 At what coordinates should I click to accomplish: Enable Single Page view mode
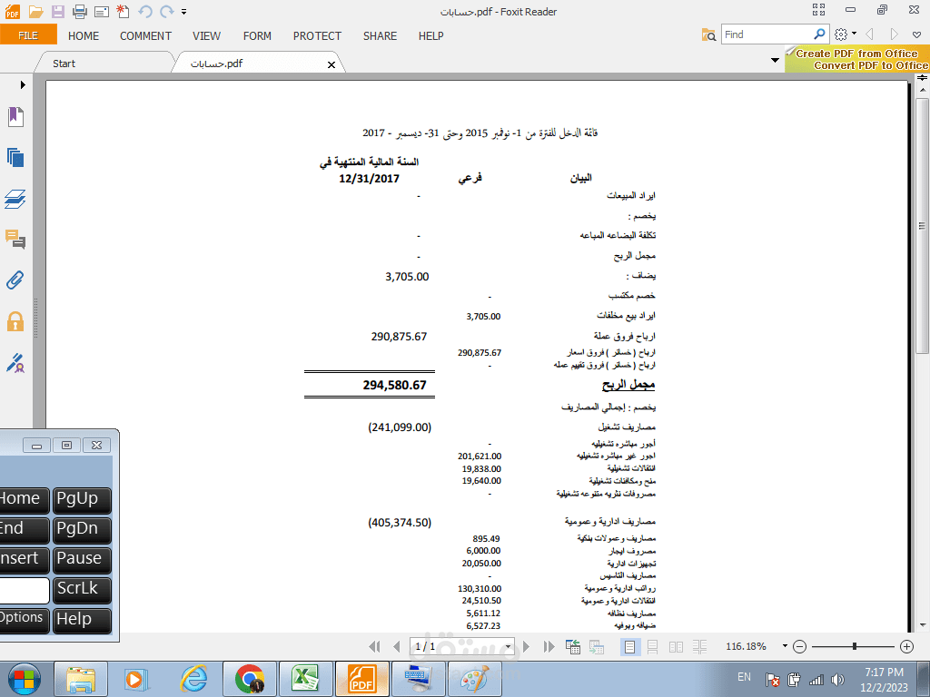pyautogui.click(x=630, y=646)
